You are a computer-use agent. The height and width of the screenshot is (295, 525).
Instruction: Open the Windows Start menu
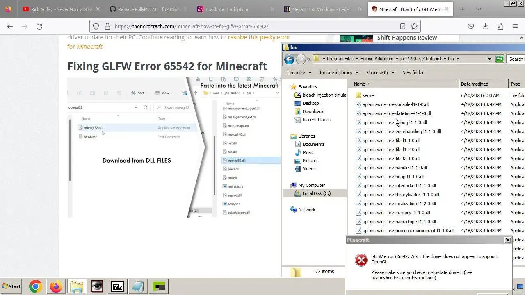(x=11, y=286)
